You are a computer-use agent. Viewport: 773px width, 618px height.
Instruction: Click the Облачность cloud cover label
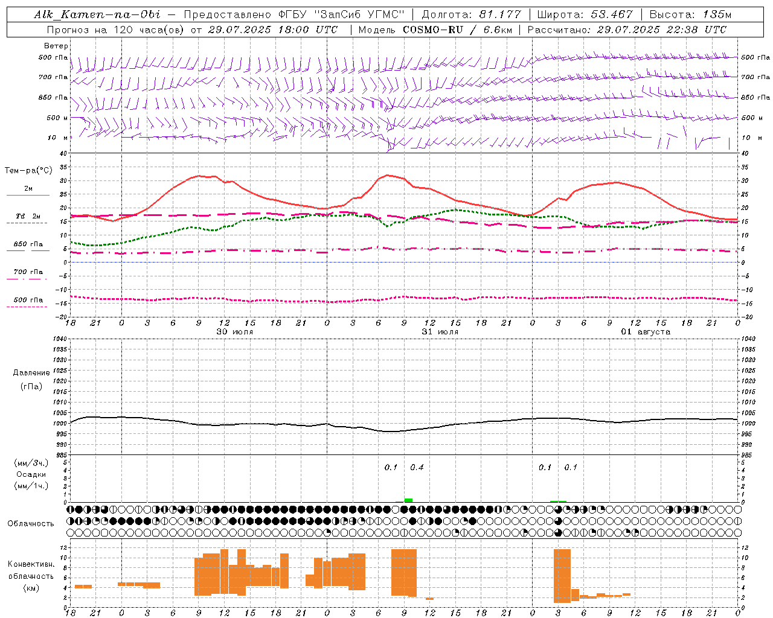31,523
